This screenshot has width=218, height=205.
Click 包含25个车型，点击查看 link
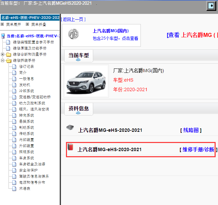115,38
